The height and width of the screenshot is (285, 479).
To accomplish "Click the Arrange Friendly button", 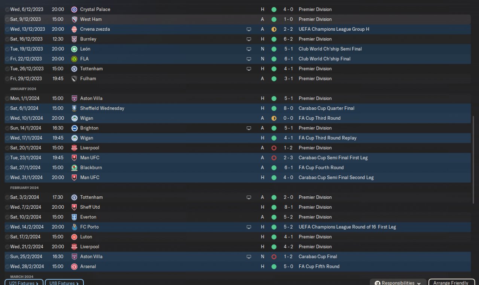I will coord(451,283).
